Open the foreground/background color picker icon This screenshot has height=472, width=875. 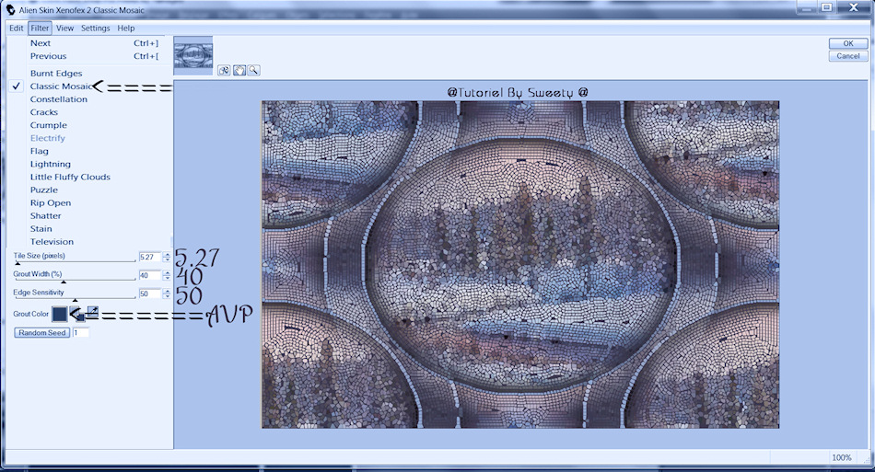tap(77, 314)
